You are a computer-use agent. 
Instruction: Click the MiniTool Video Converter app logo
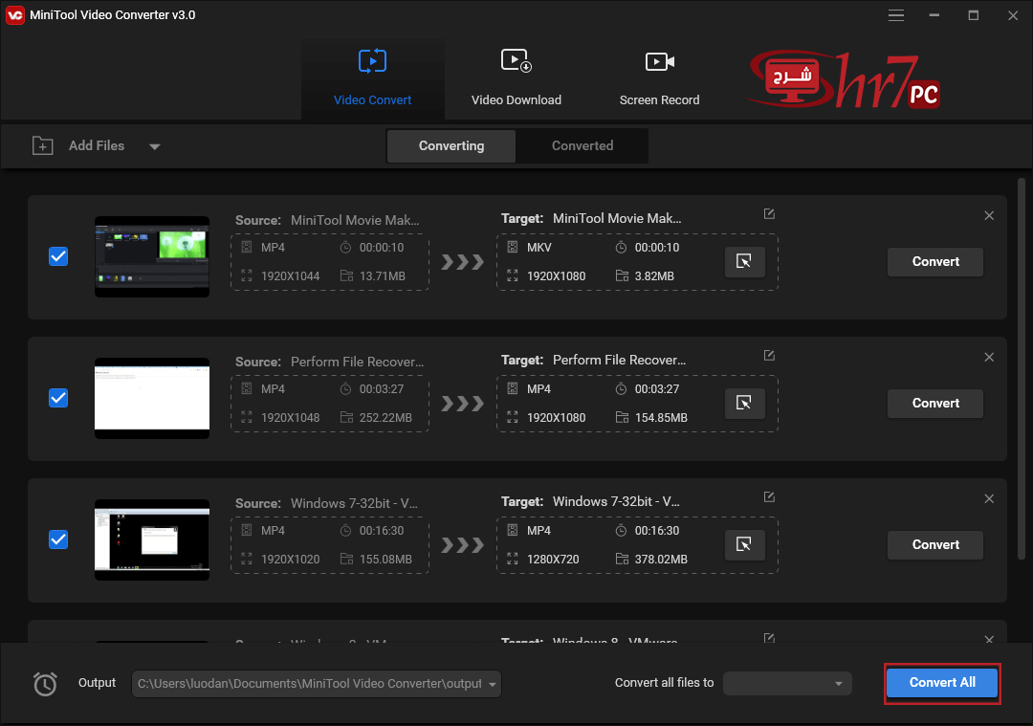coord(14,15)
